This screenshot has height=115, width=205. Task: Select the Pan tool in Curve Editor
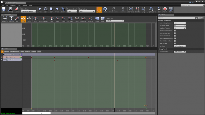(23, 19)
